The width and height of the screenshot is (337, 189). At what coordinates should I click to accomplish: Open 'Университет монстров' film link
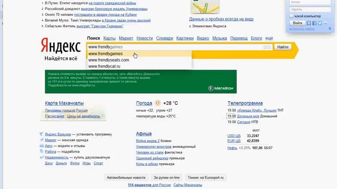(x=154, y=146)
